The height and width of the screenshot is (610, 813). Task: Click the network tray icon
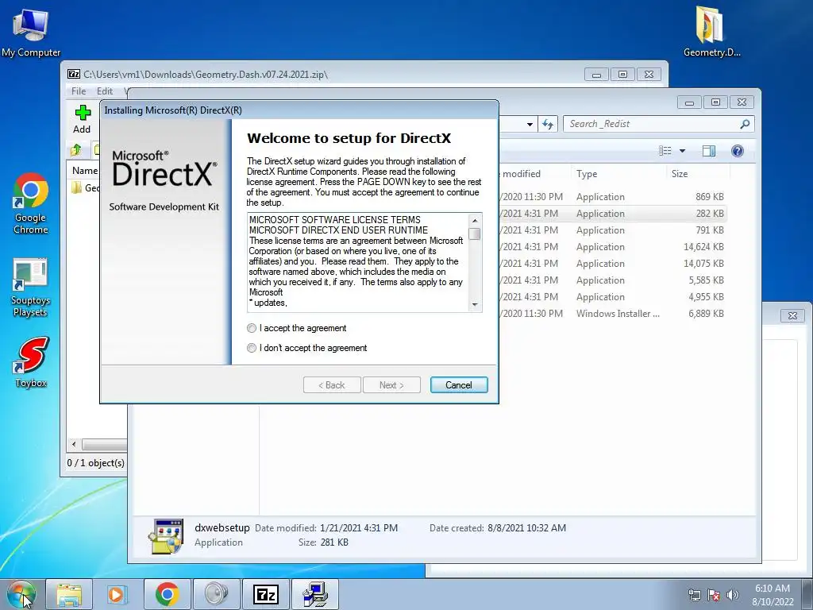coord(694,595)
